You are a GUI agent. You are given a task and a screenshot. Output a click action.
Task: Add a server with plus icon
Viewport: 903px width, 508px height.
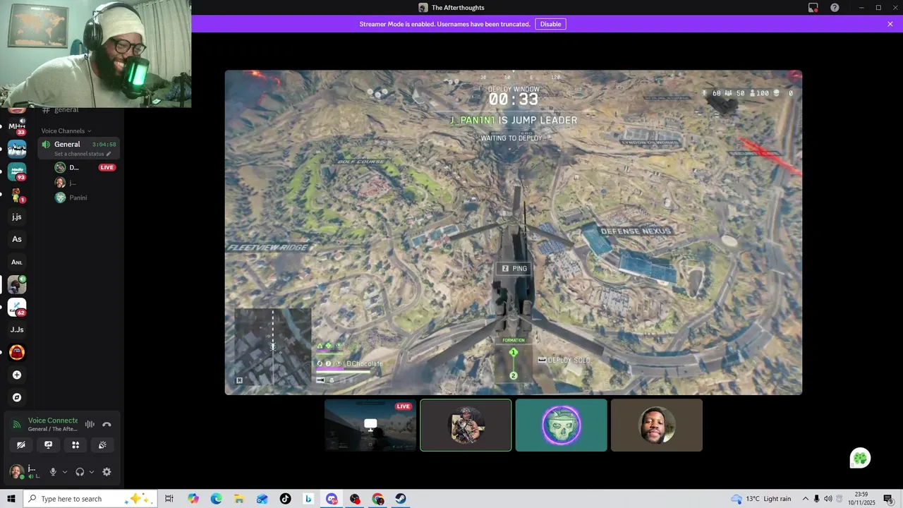point(17,375)
